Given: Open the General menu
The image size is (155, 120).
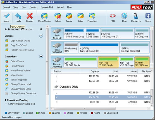Looking at the screenshot, I should (x=6, y=7).
